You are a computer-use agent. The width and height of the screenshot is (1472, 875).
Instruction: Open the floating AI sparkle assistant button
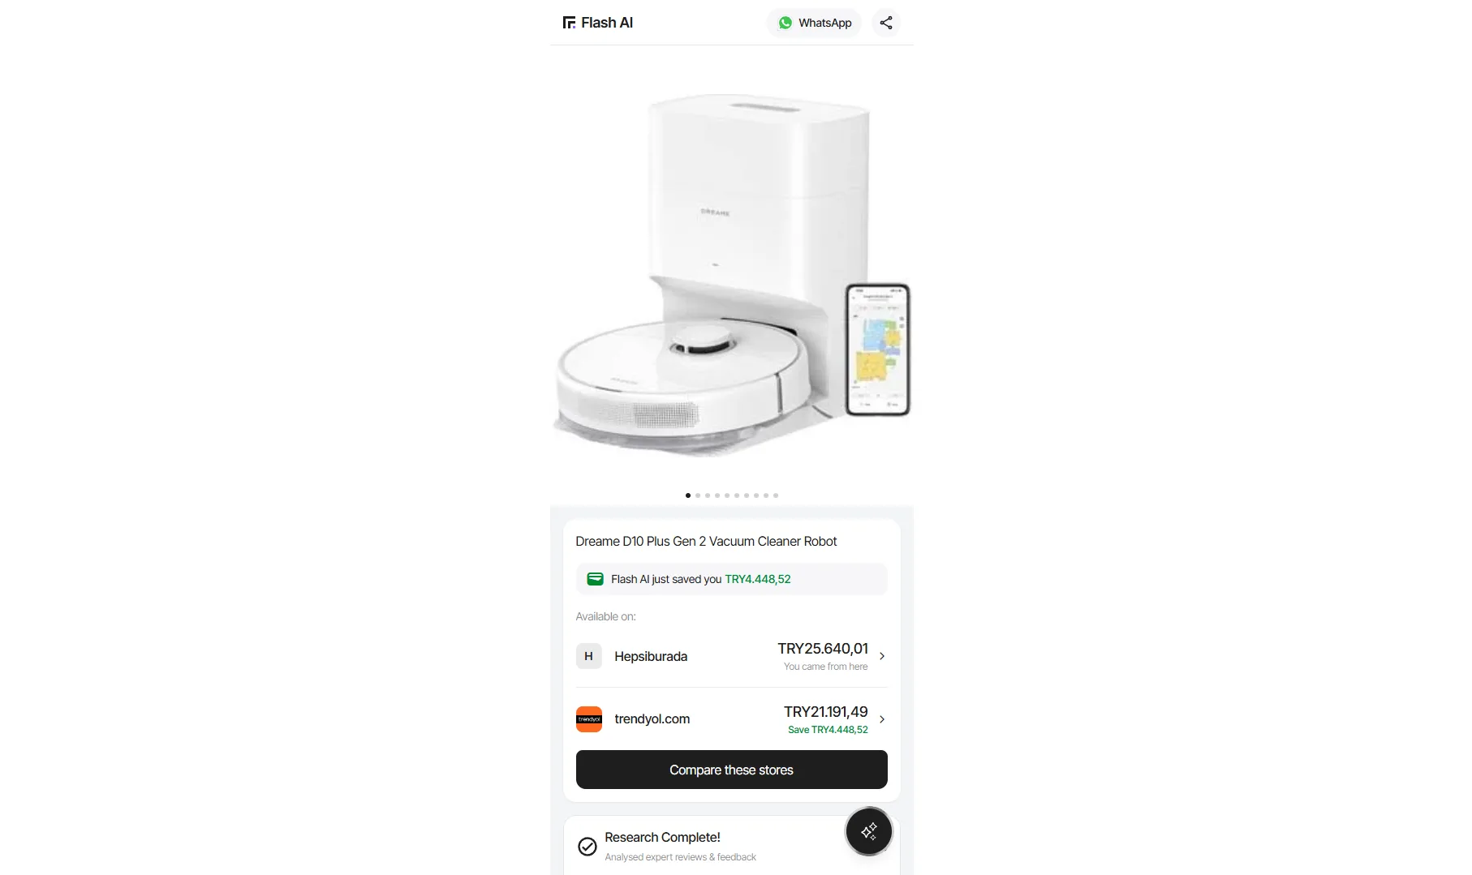click(x=869, y=831)
